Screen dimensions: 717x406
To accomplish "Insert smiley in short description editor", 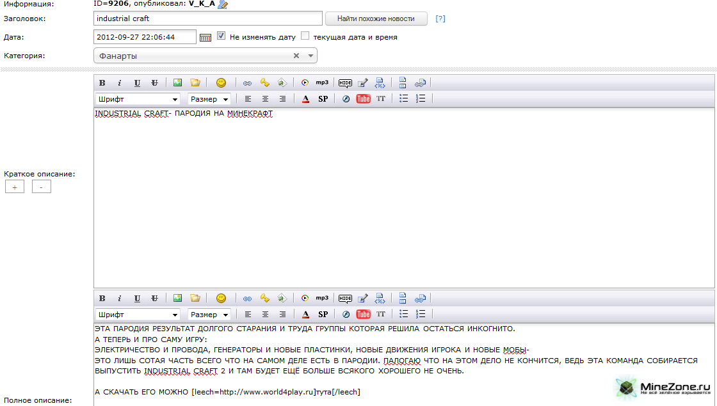I will pos(221,82).
